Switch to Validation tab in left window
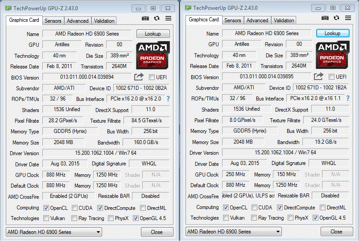 pos(104,21)
